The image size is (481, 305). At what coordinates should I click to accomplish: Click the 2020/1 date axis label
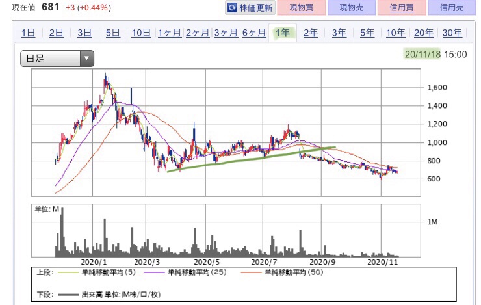coord(94,262)
